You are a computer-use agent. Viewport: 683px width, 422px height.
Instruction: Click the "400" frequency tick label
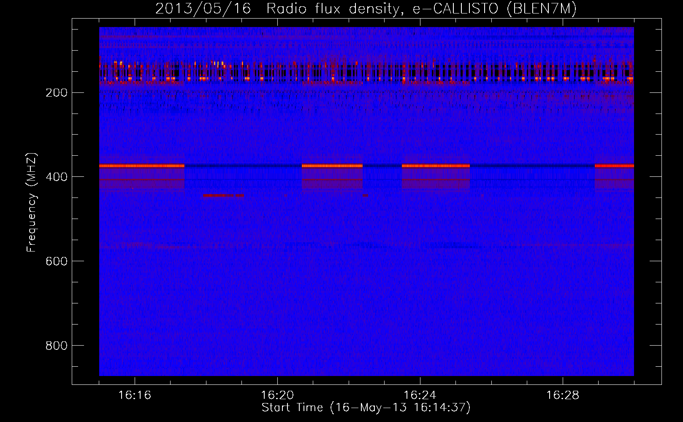tap(56, 177)
